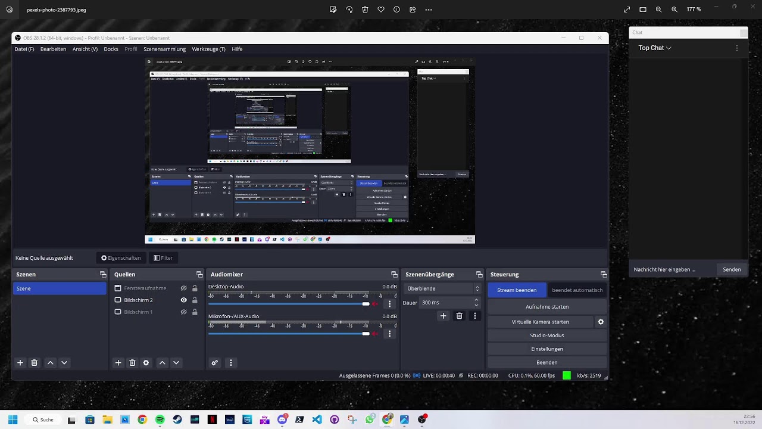The height and width of the screenshot is (429, 762).
Task: Lock the Fensteraufnahme source
Action: [x=195, y=288]
